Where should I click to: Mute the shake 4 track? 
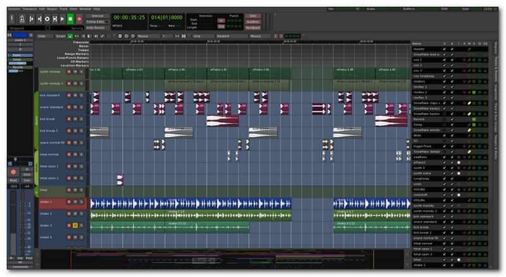point(75,237)
